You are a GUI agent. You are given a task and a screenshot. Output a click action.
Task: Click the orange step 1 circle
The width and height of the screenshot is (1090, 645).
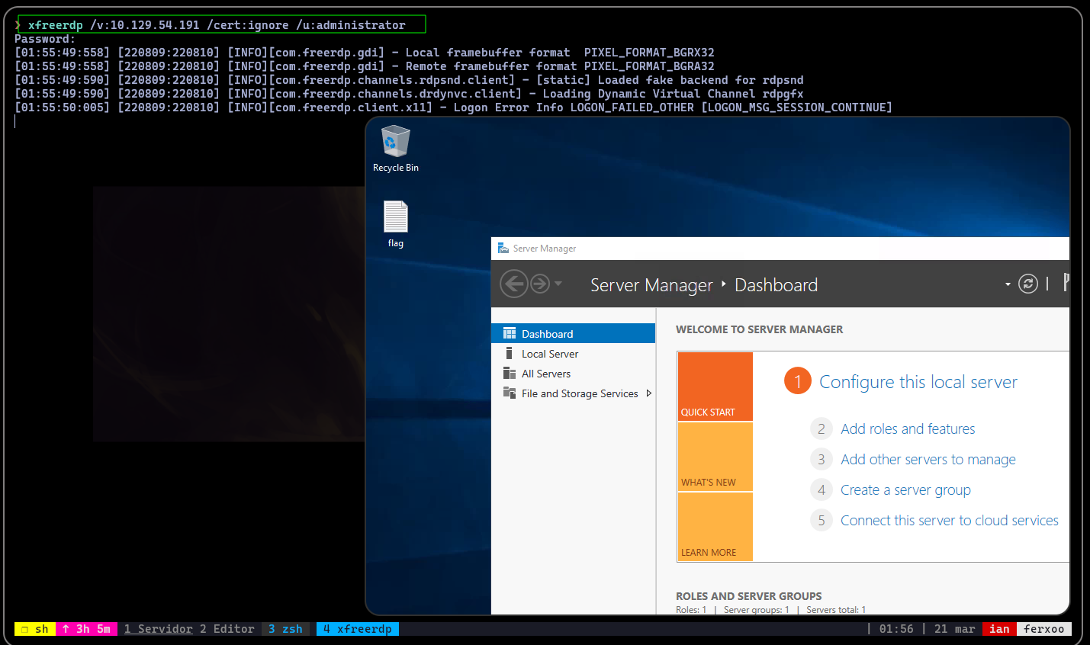coord(798,380)
